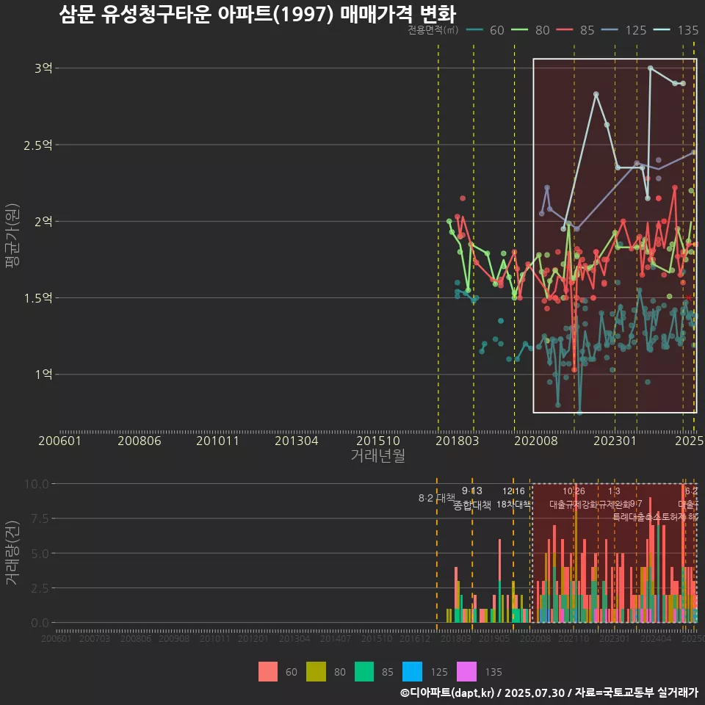Screen dimensions: 705x705
Task: Click the chart title 삼문 유성청구타운 아파트(1997) 매매가격 변화
Action: coord(258,14)
